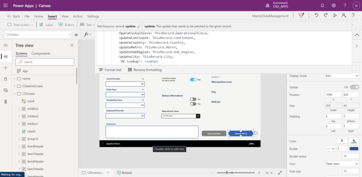Go Back with arrow button
Screen dimensions: 362x177
[13, 17]
